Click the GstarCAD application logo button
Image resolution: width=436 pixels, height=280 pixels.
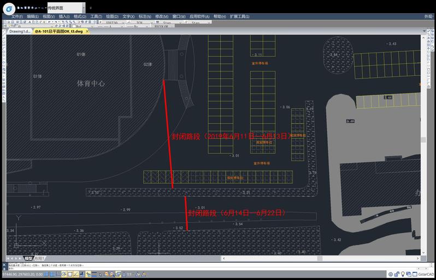[x=9, y=8]
